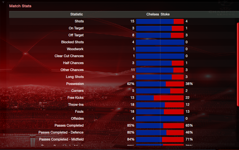Viewport: 239px width, 150px height.
Task: Click the Stoke column header label
Action: 165,14
